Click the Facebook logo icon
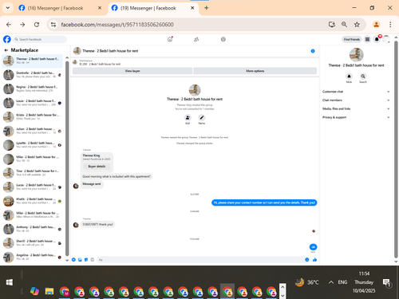 pos(7,39)
